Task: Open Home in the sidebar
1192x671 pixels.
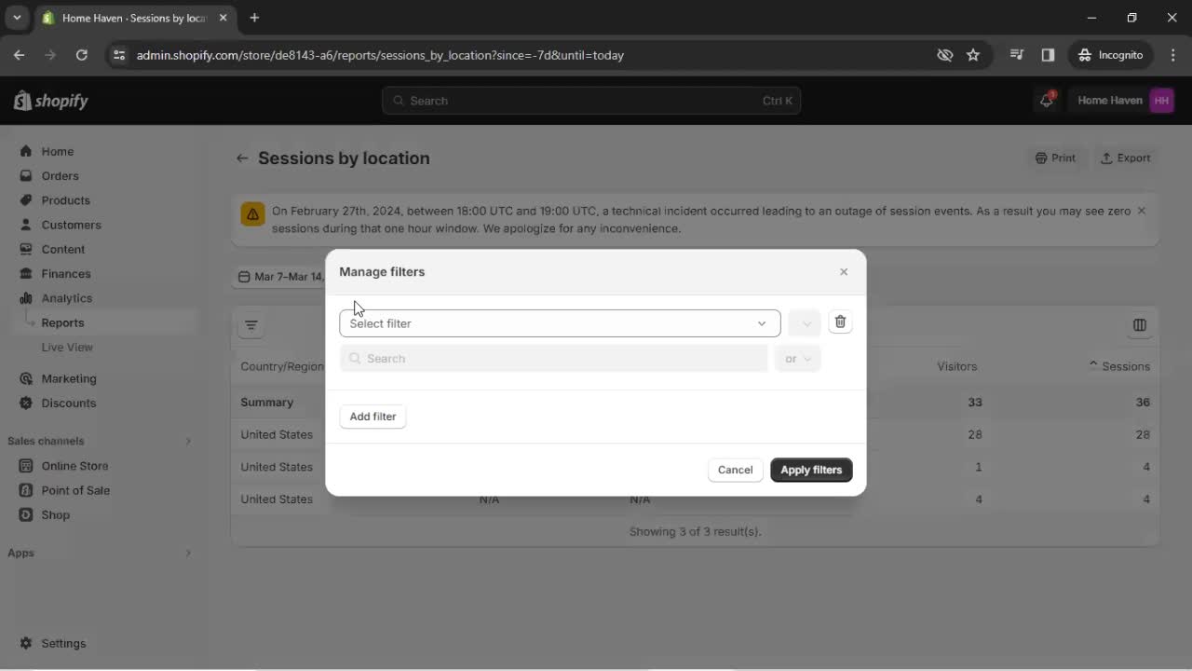Action: tap(57, 151)
